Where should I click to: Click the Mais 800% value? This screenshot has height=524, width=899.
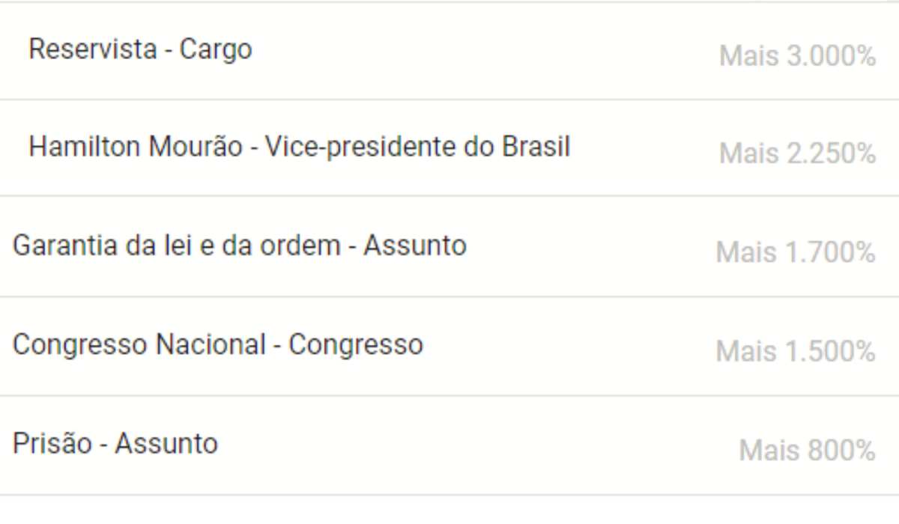(x=807, y=451)
